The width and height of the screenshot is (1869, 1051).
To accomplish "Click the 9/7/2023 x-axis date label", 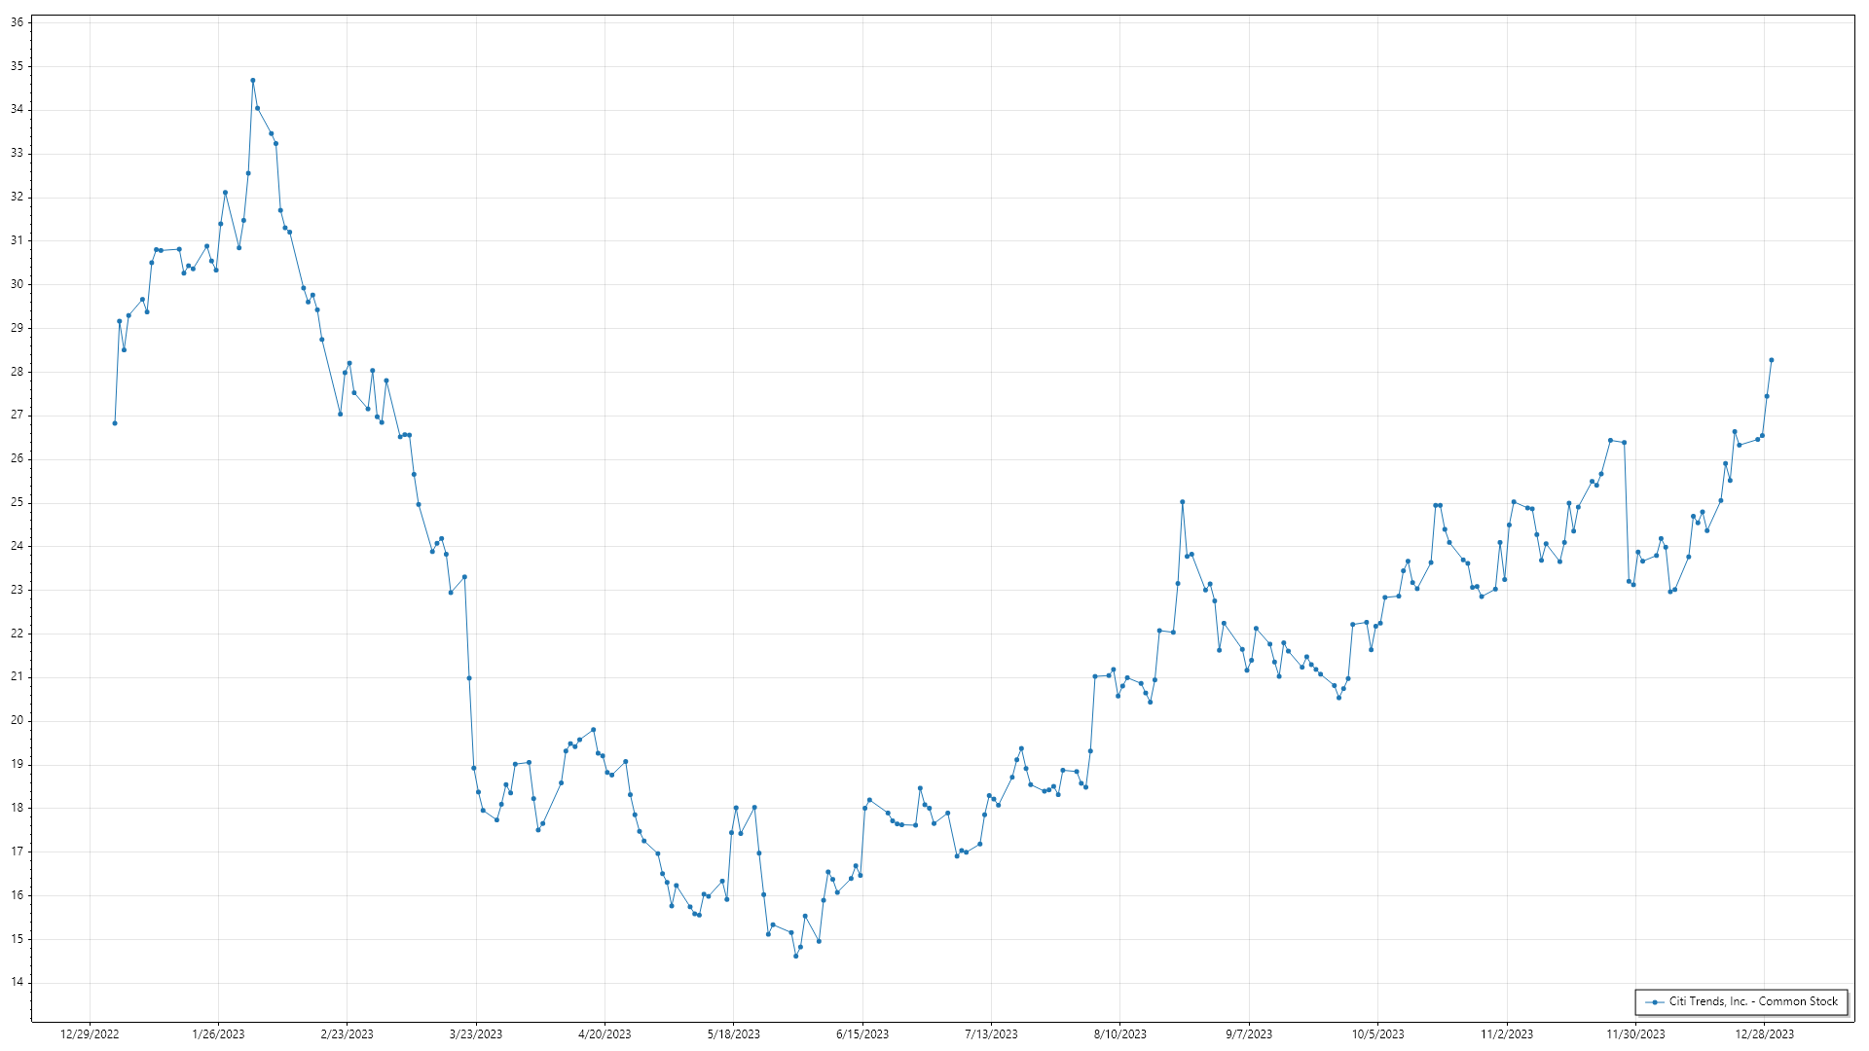I will 1249,1034.
